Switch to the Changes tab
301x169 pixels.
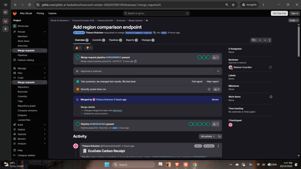pyautogui.click(x=148, y=40)
